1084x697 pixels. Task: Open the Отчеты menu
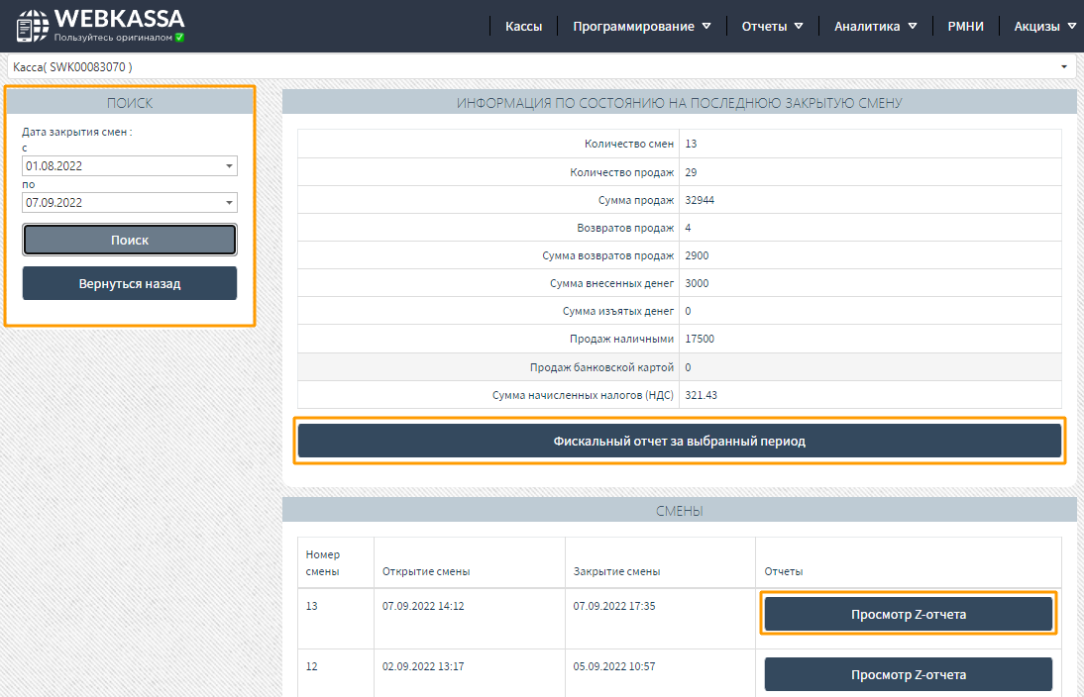tap(772, 27)
